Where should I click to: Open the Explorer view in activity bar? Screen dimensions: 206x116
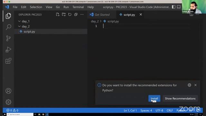(8, 16)
